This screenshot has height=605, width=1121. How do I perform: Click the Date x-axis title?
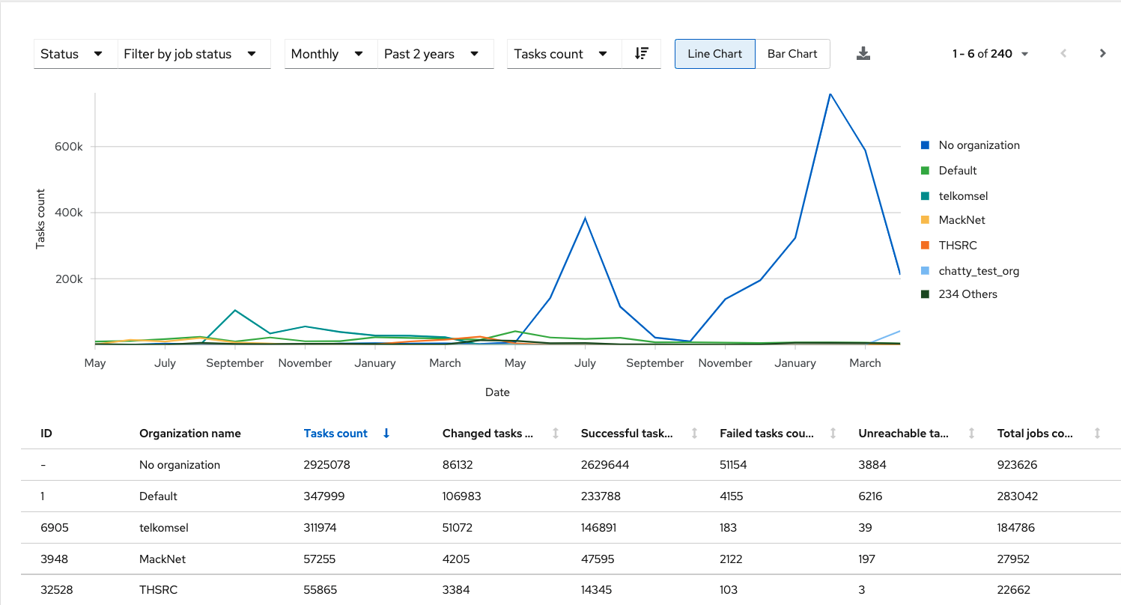coord(497,392)
